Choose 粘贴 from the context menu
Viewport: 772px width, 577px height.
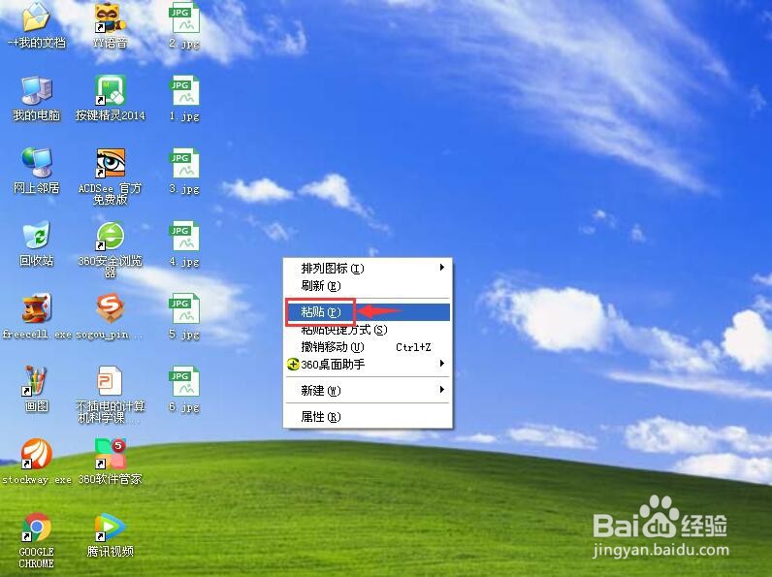(368, 312)
